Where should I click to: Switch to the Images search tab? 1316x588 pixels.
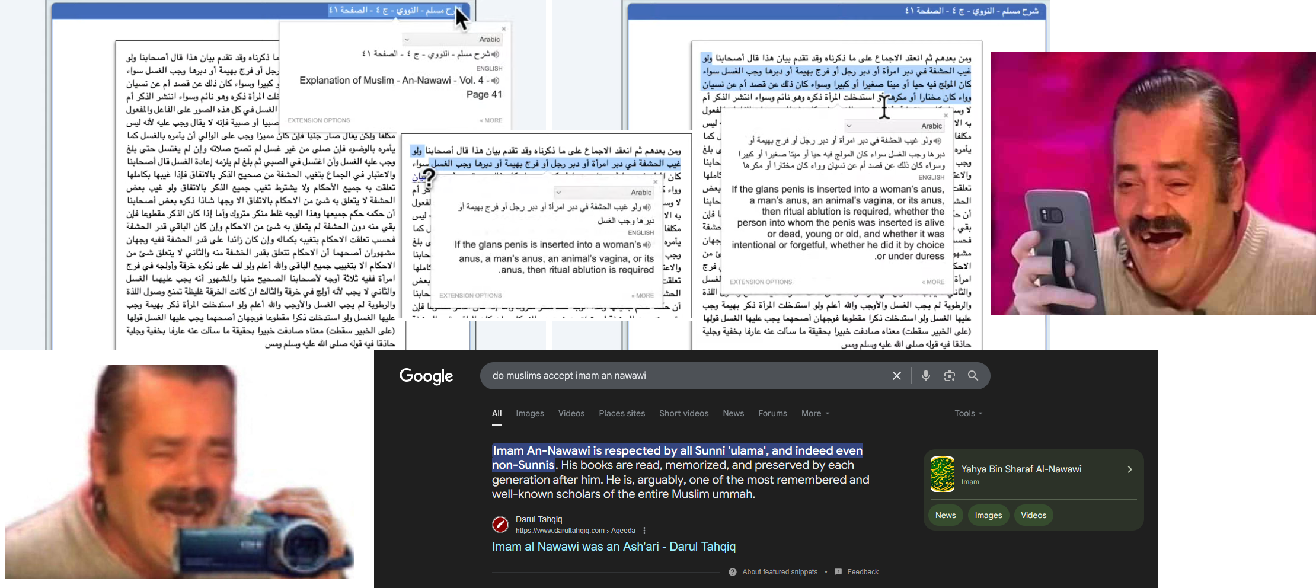click(x=530, y=413)
